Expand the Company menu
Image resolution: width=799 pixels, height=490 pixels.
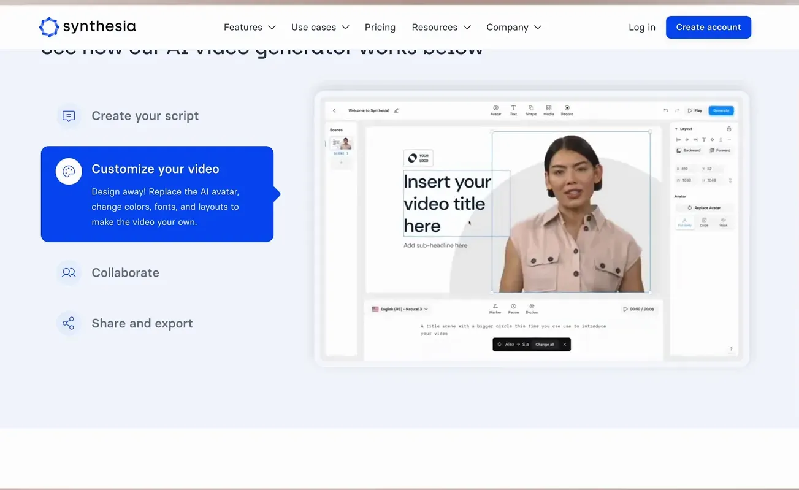(514, 27)
